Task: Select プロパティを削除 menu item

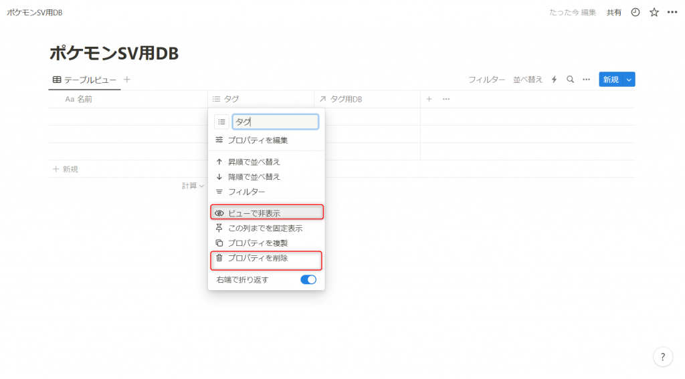Action: pos(266,258)
